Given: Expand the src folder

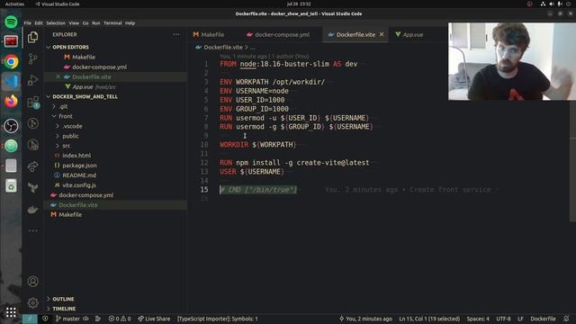Looking at the screenshot, I should [115, 146].
